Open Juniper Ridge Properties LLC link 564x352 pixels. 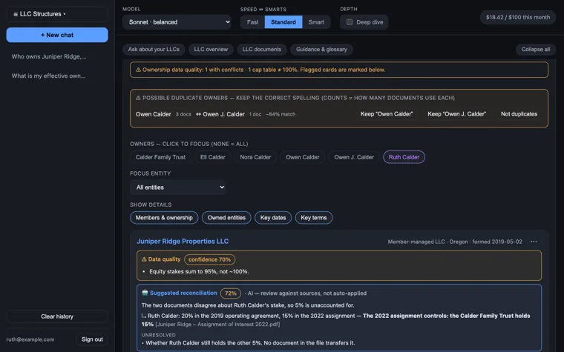coord(183,242)
